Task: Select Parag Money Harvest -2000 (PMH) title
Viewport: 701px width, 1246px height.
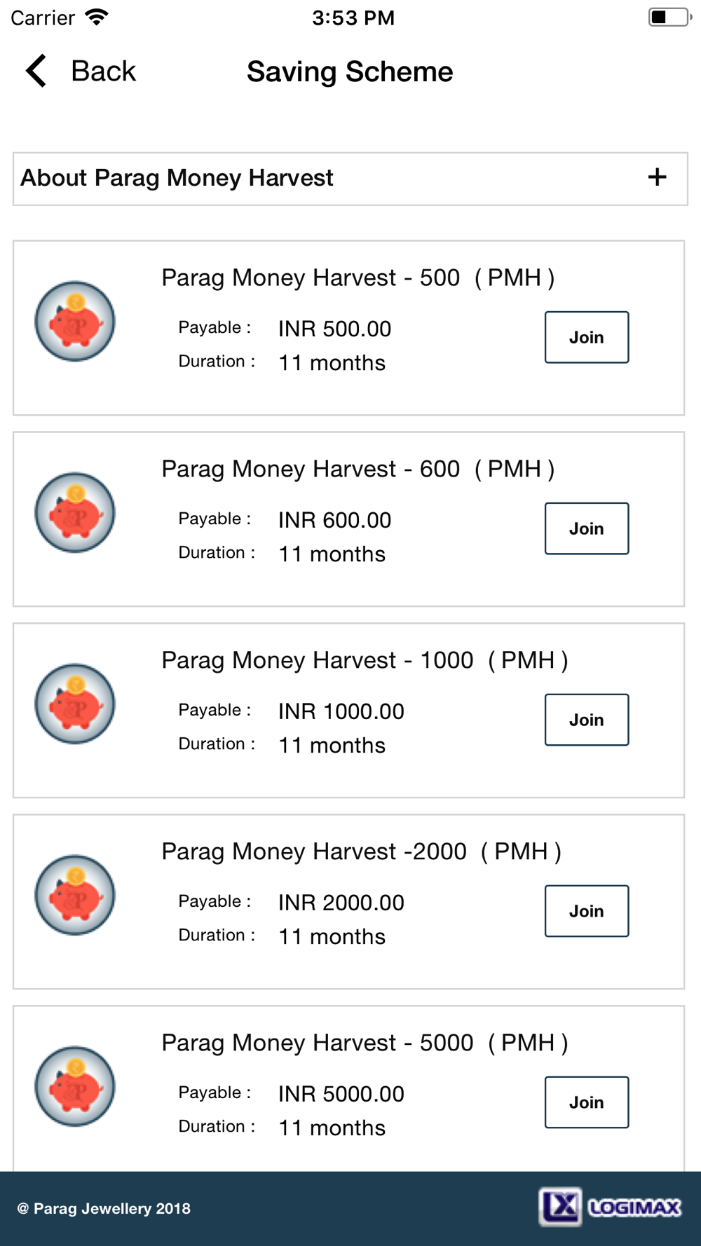Action: [x=361, y=851]
